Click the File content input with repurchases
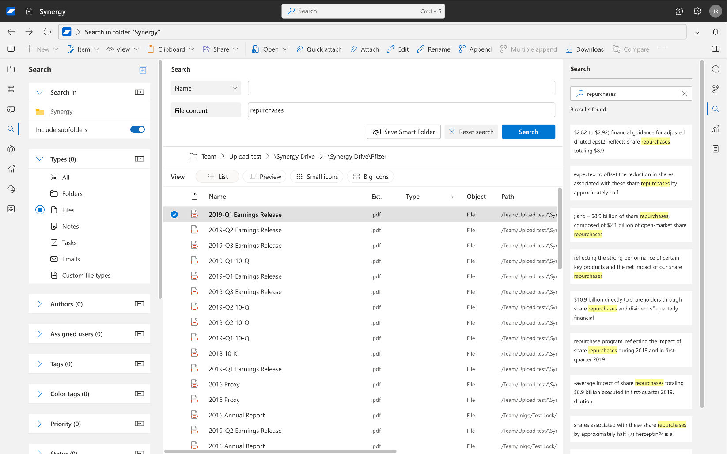 pyautogui.click(x=401, y=110)
